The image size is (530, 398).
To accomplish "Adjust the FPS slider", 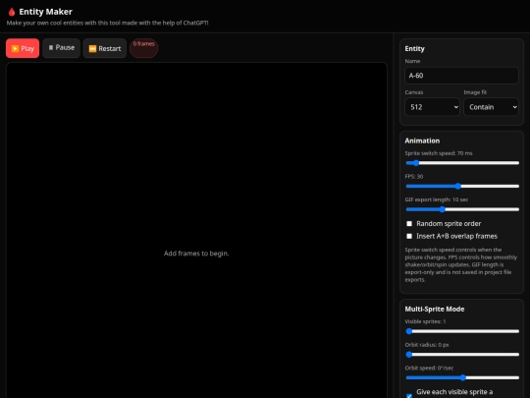I will pyautogui.click(x=462, y=186).
